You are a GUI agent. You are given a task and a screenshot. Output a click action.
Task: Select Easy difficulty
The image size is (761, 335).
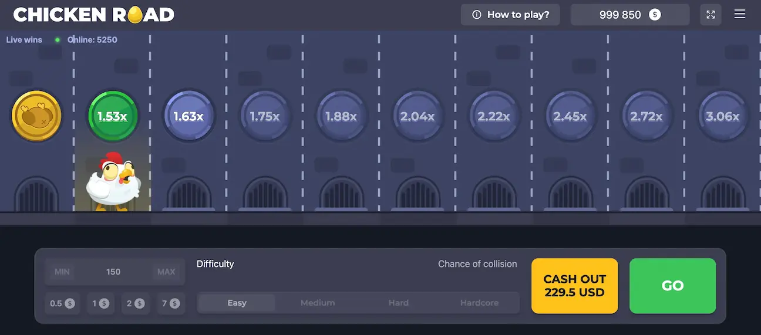pos(237,303)
